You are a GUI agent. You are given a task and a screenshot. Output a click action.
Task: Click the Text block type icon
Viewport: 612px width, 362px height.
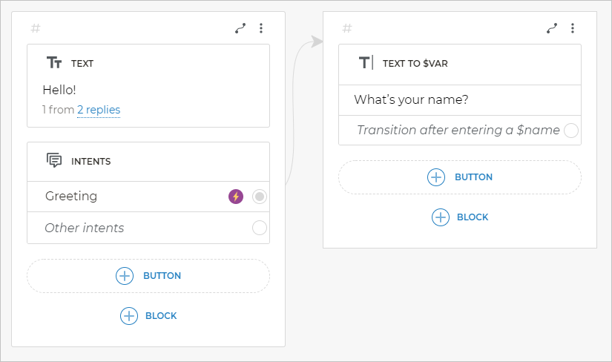point(54,63)
